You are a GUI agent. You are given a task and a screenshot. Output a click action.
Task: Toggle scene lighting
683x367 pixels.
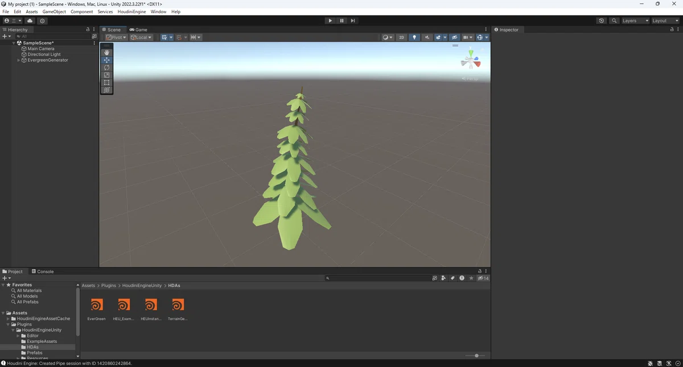[x=414, y=37]
